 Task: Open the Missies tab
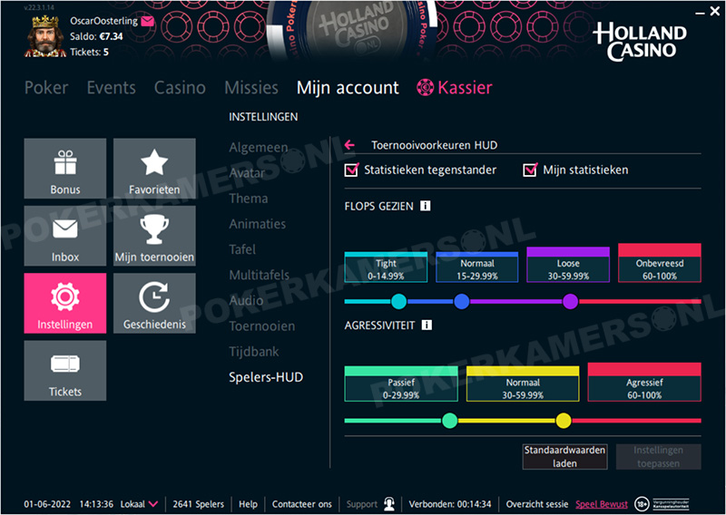pyautogui.click(x=251, y=87)
